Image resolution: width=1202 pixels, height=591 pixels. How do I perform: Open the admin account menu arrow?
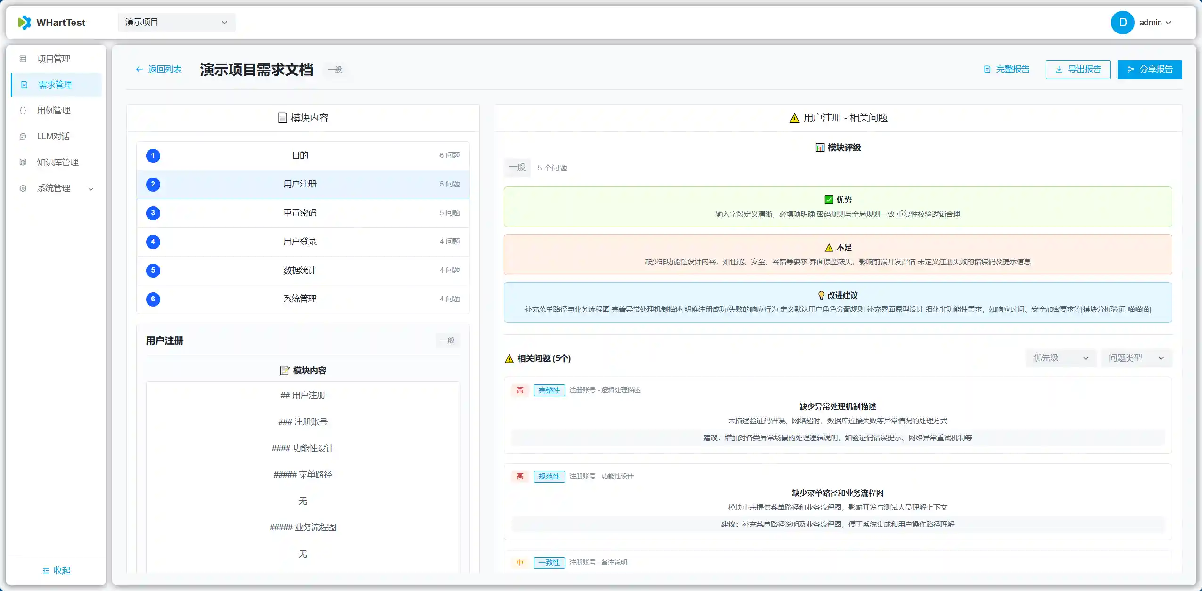click(1169, 23)
